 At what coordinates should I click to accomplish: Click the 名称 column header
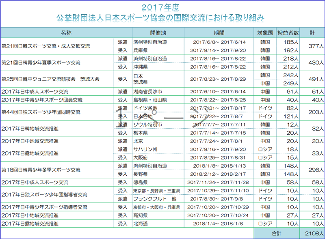coord(66,33)
